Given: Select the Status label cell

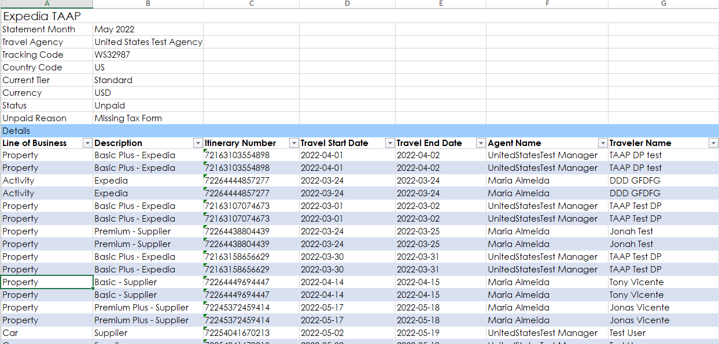Looking at the screenshot, I should [47, 106].
